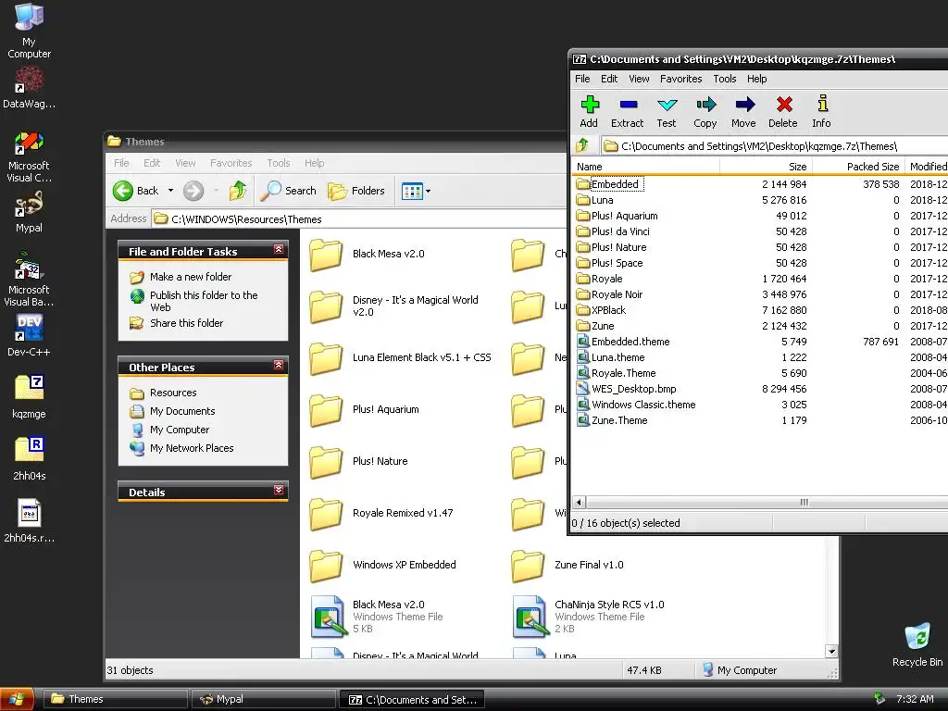Screen dimensions: 948x711
Task: Toggle the Folders pane in Themes window
Action: coord(356,191)
